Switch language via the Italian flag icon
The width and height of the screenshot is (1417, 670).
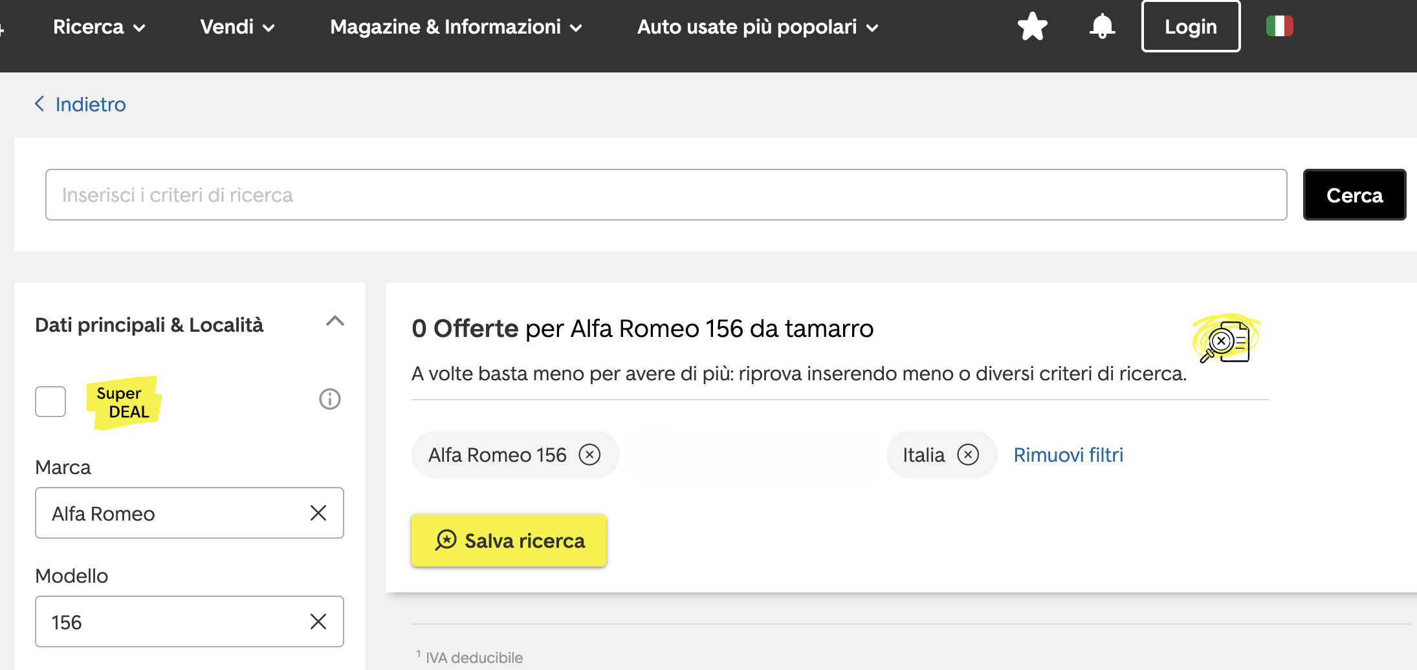1279,26
